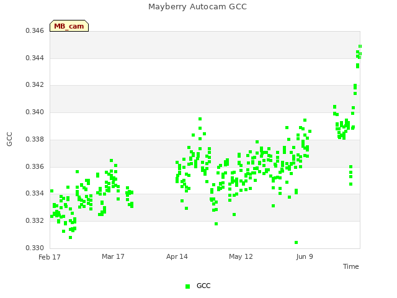This screenshot has height=298, width=397.
Task: Click the lowest outlier point near Jun 9
Action: point(297,243)
